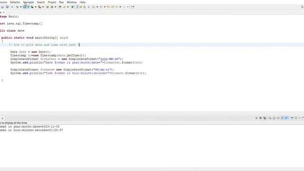Click the Search flashlight toolbar icon
Image resolution: width=304 pixels, height=171 pixels.
[64, 7]
